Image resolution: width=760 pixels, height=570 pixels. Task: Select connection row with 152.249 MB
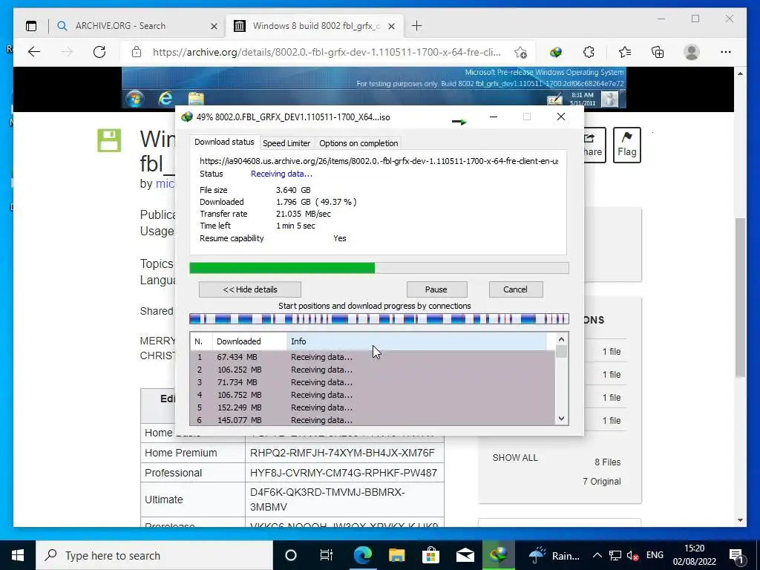coord(373,407)
